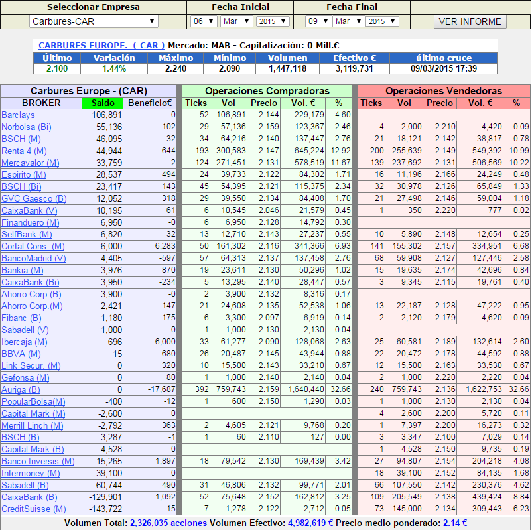Image resolution: width=532 pixels, height=530 pixels.
Task: Open the Fecha Final year dropdown
Action: (381, 21)
